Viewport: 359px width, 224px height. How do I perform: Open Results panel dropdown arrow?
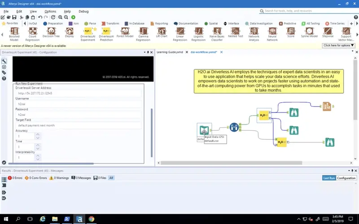point(349,171)
